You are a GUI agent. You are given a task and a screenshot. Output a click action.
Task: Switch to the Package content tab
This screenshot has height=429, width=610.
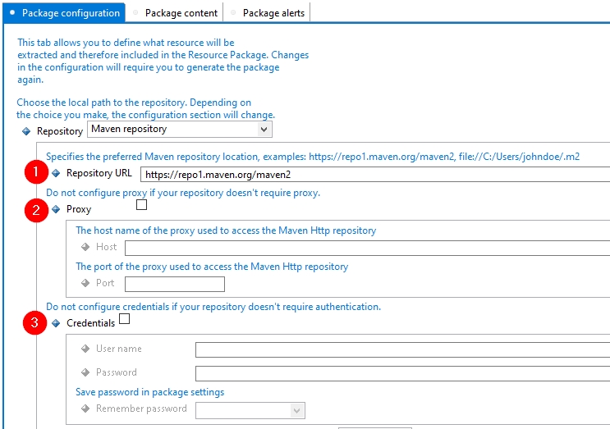tap(181, 12)
